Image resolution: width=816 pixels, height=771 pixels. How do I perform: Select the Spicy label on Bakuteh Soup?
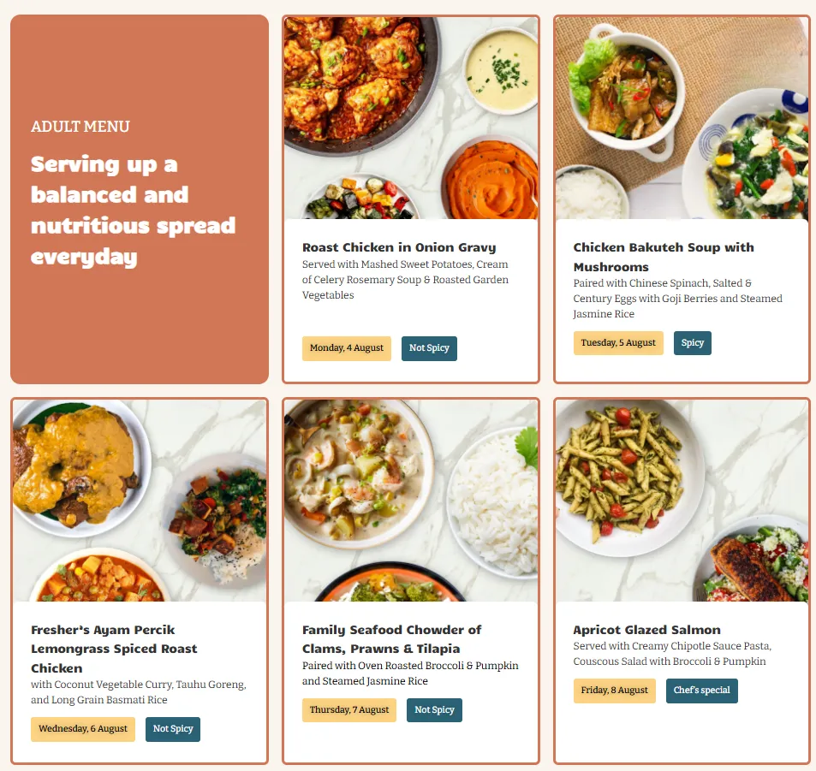pos(692,343)
